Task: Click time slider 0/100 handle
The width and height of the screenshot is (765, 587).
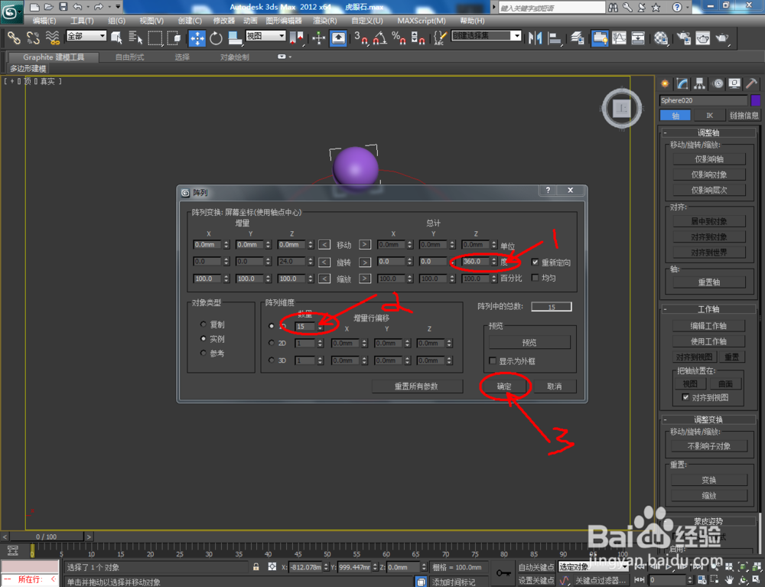Action: [x=47, y=536]
